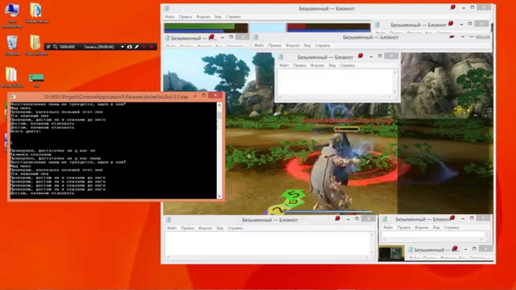516x290 pixels.
Task: Pause recording with the first red button
Action: click(144, 47)
